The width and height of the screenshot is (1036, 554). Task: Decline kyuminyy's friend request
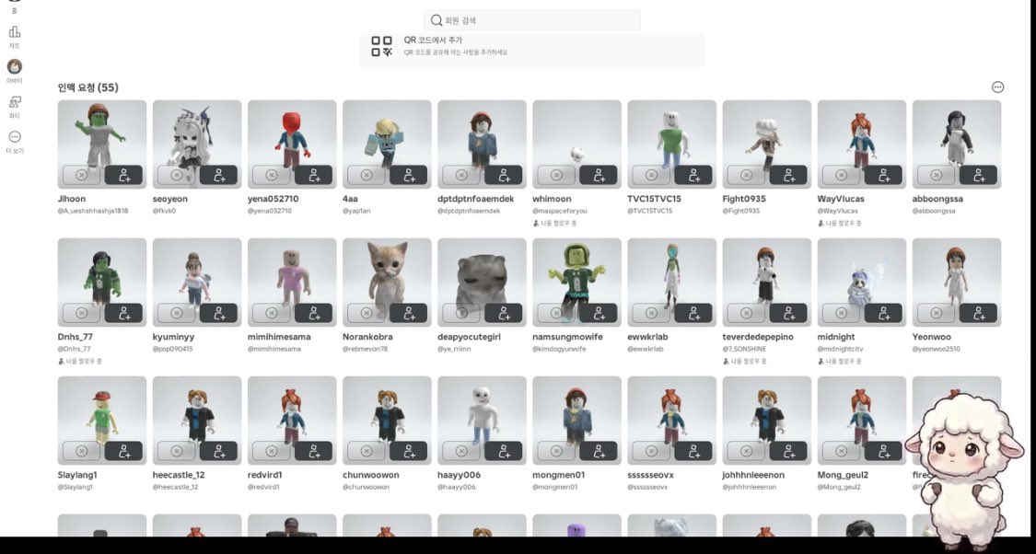(x=177, y=313)
